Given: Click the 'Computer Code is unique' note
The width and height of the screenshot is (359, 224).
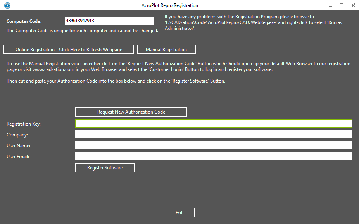Looking at the screenshot, I should pos(83,31).
